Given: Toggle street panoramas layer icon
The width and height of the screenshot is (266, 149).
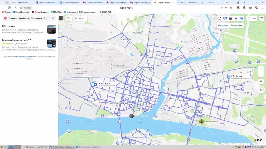Looking at the screenshot, I should (225, 18).
